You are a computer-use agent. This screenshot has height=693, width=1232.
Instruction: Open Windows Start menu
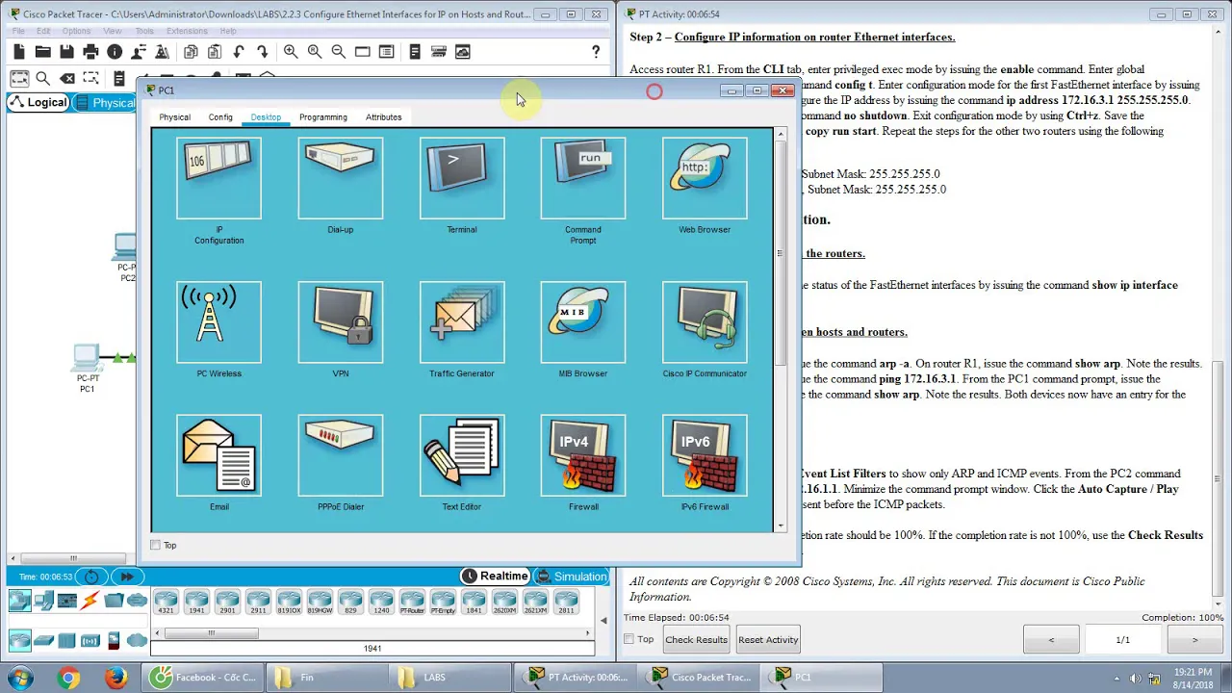pyautogui.click(x=20, y=678)
